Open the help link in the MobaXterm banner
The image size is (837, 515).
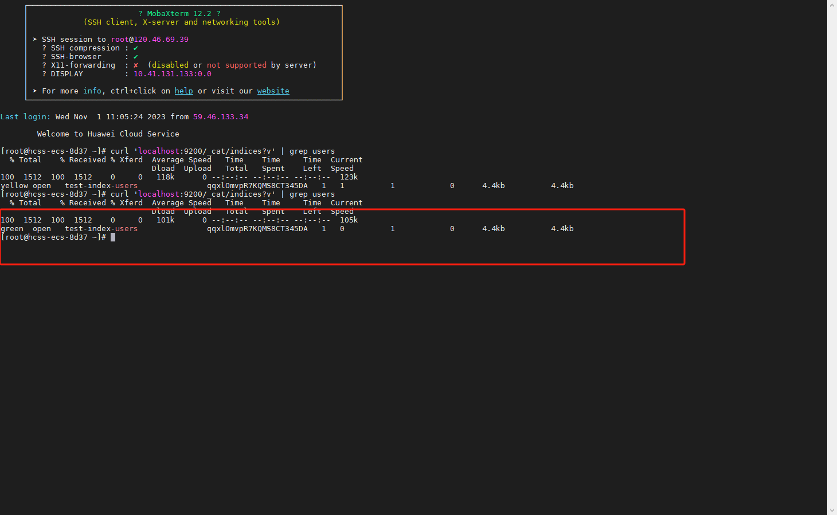183,91
